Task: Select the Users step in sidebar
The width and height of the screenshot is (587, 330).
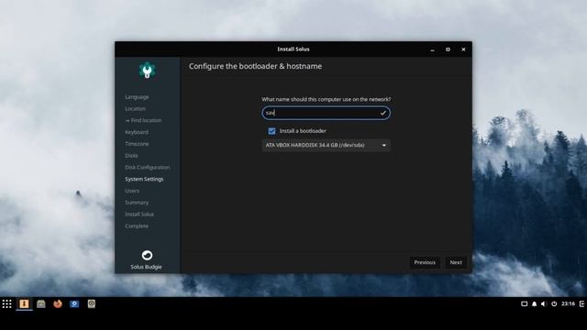Action: (x=132, y=191)
